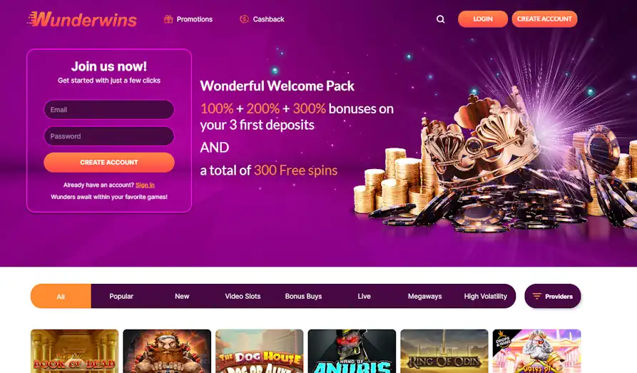This screenshot has height=373, width=637.
Task: Focus the Password input field
Action: (109, 136)
